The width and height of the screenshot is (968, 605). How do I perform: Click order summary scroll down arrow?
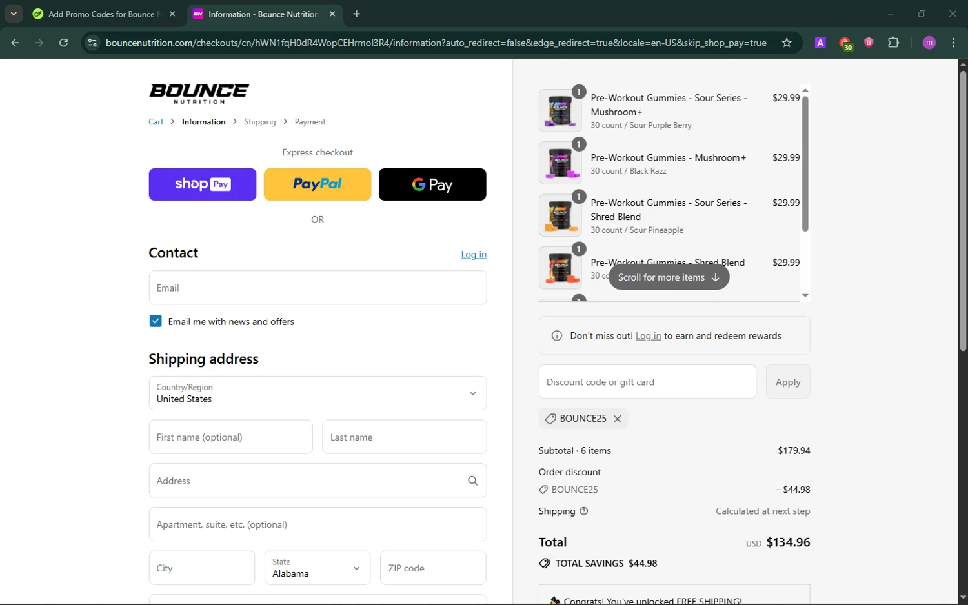point(805,295)
